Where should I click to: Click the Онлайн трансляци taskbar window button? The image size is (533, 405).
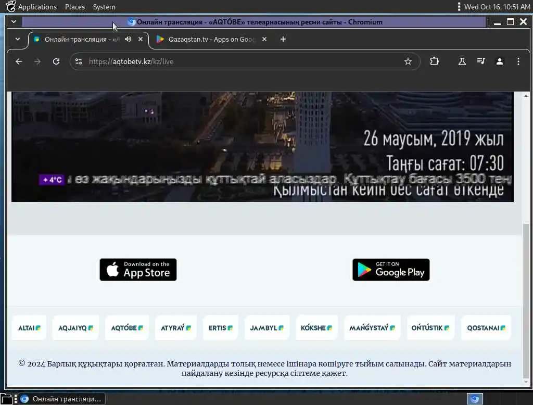click(62, 399)
